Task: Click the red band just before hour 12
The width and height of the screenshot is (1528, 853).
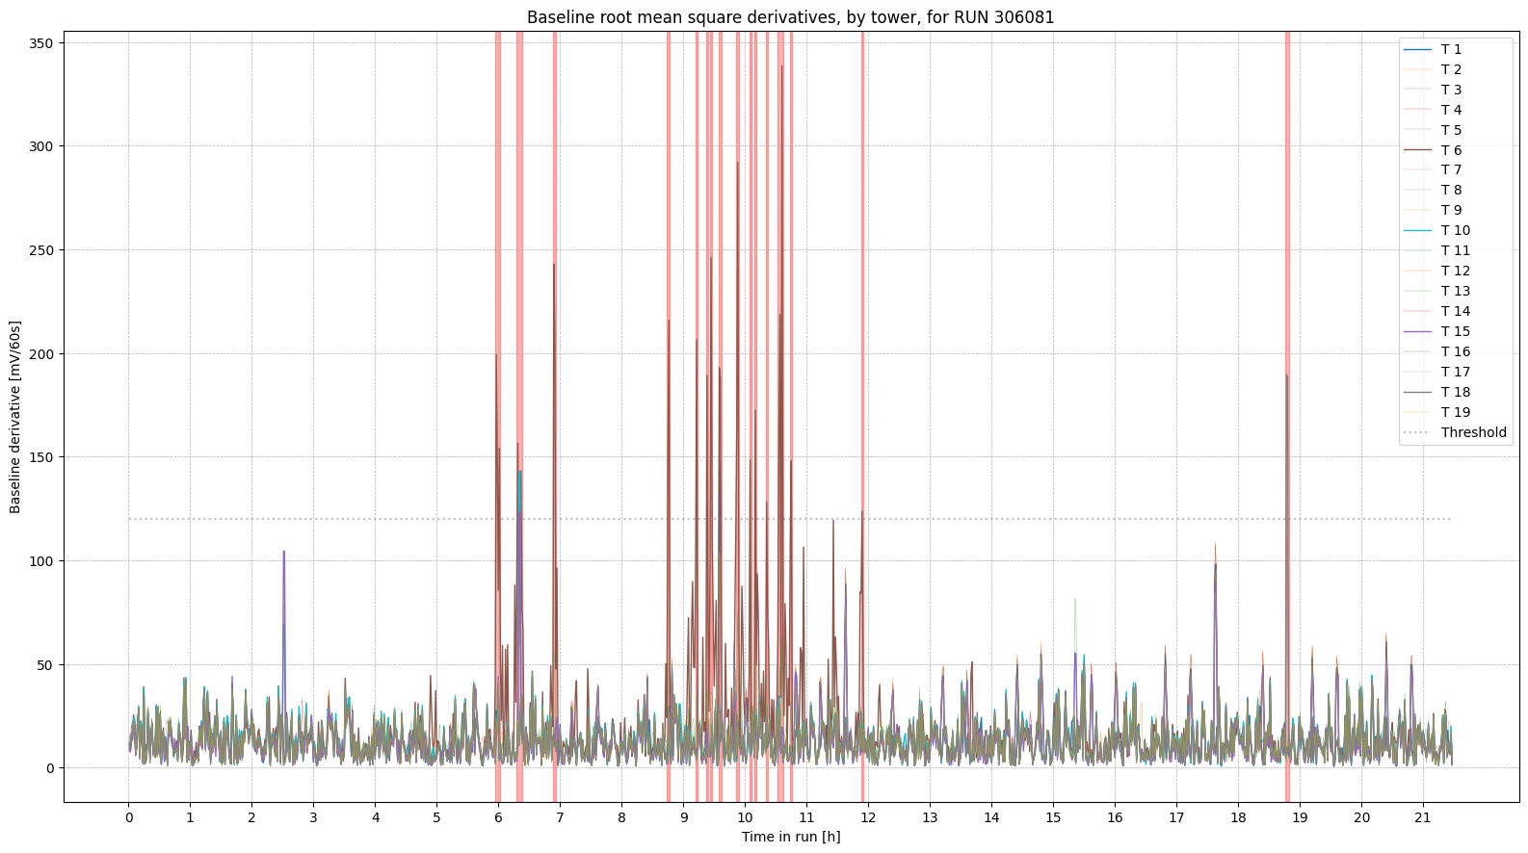Action: point(862,289)
